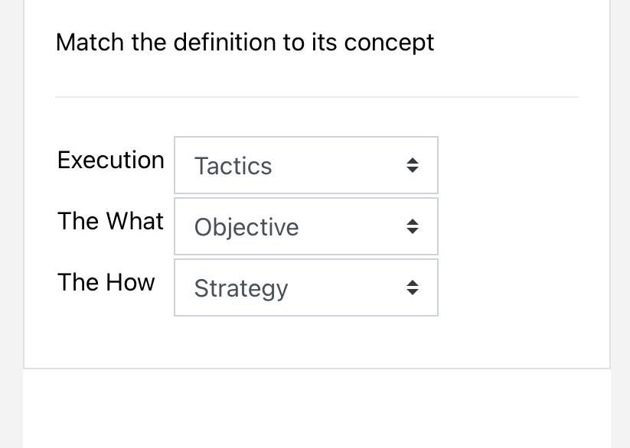Click The What label text
Viewport: 630px width, 448px height.
coord(110,221)
